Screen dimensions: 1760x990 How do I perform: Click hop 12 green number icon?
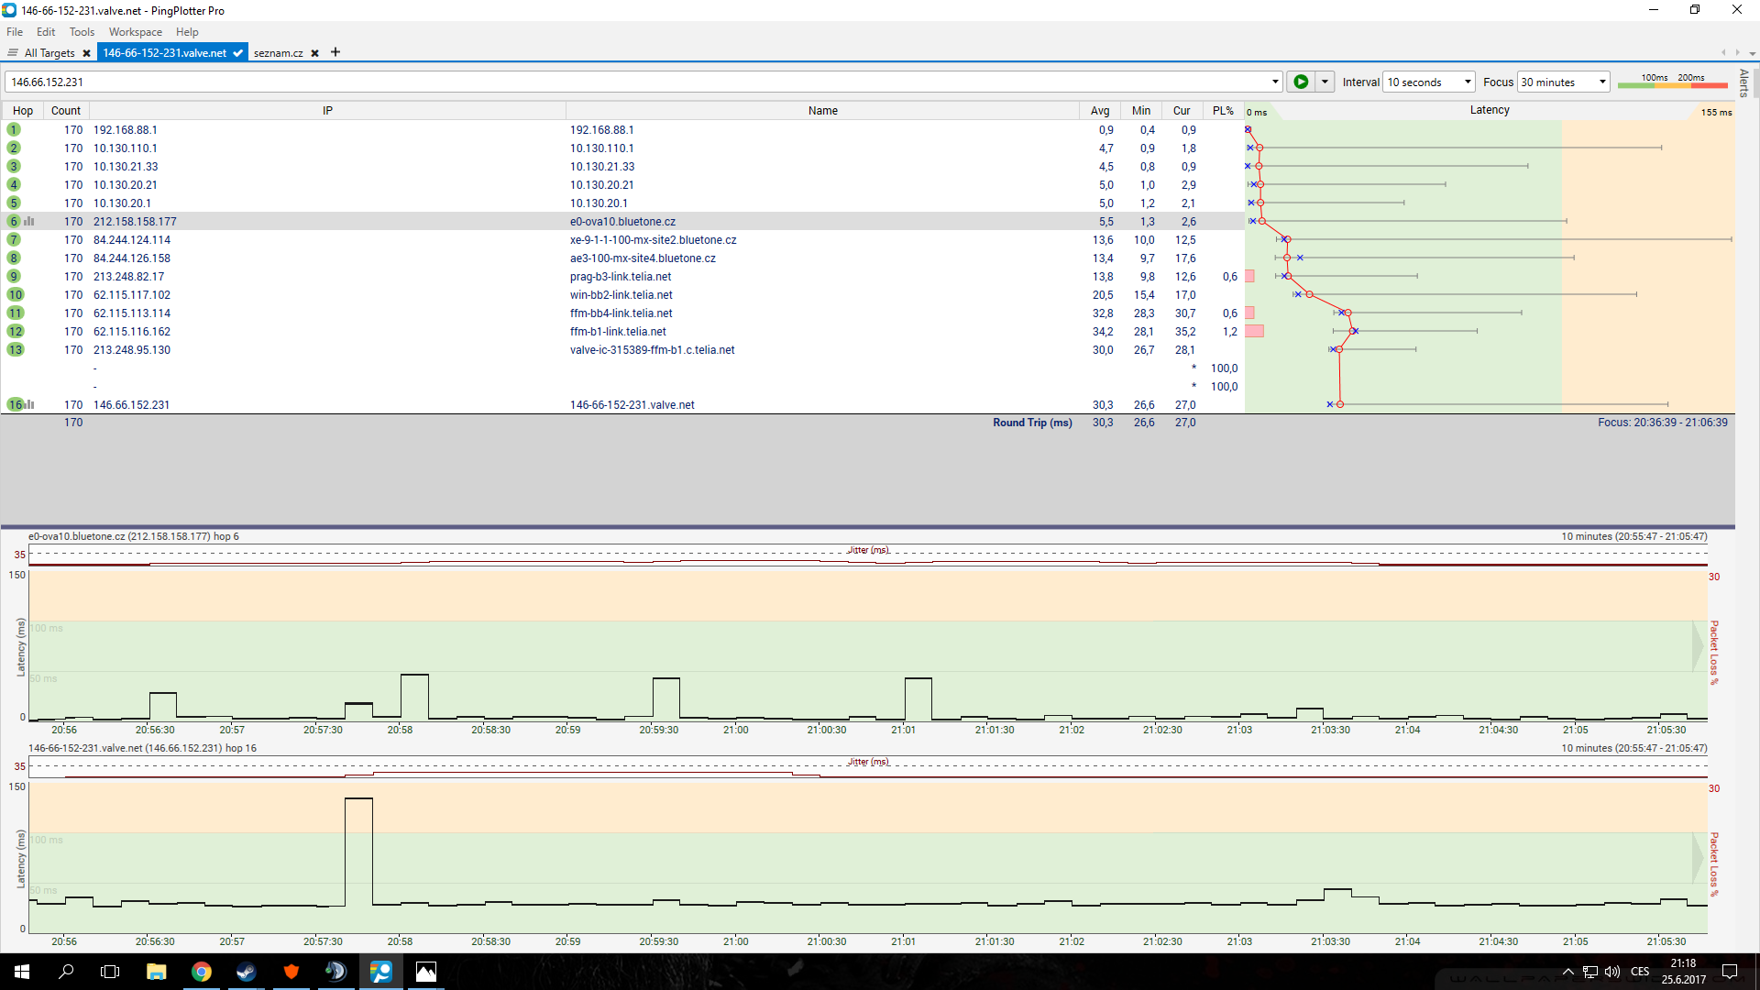15,331
